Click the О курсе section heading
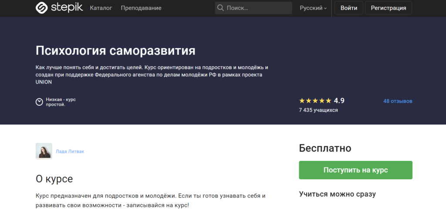The height and width of the screenshot is (218, 446). pos(54,179)
